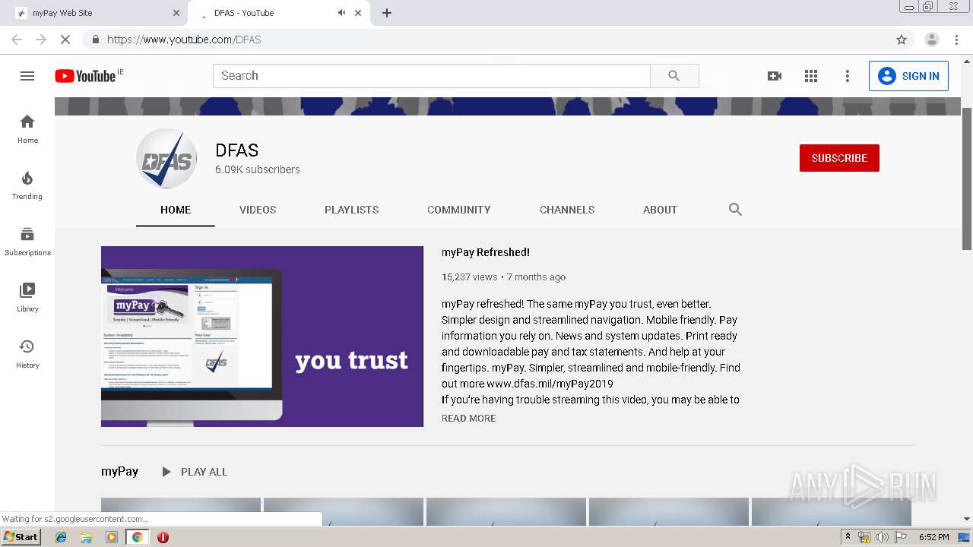
Task: Open the taskbar file explorer folder
Action: pos(86,537)
